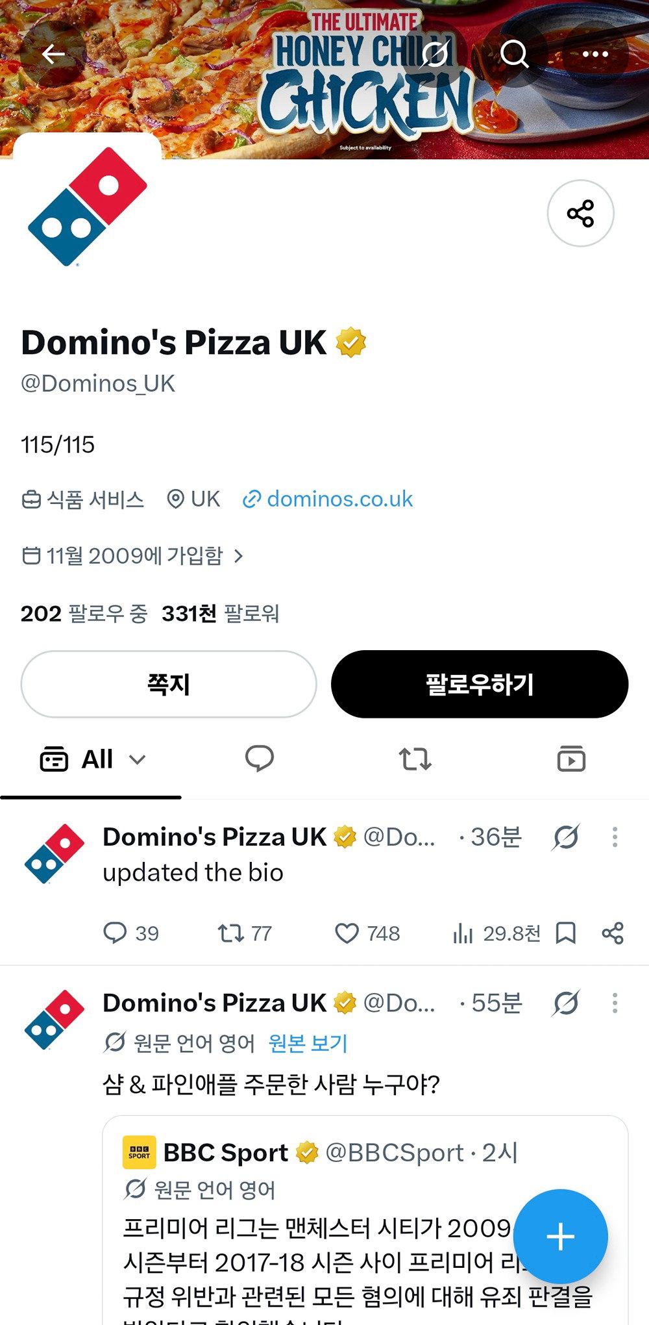Tap the 쪽지 message button
649x1325 pixels.
click(169, 684)
